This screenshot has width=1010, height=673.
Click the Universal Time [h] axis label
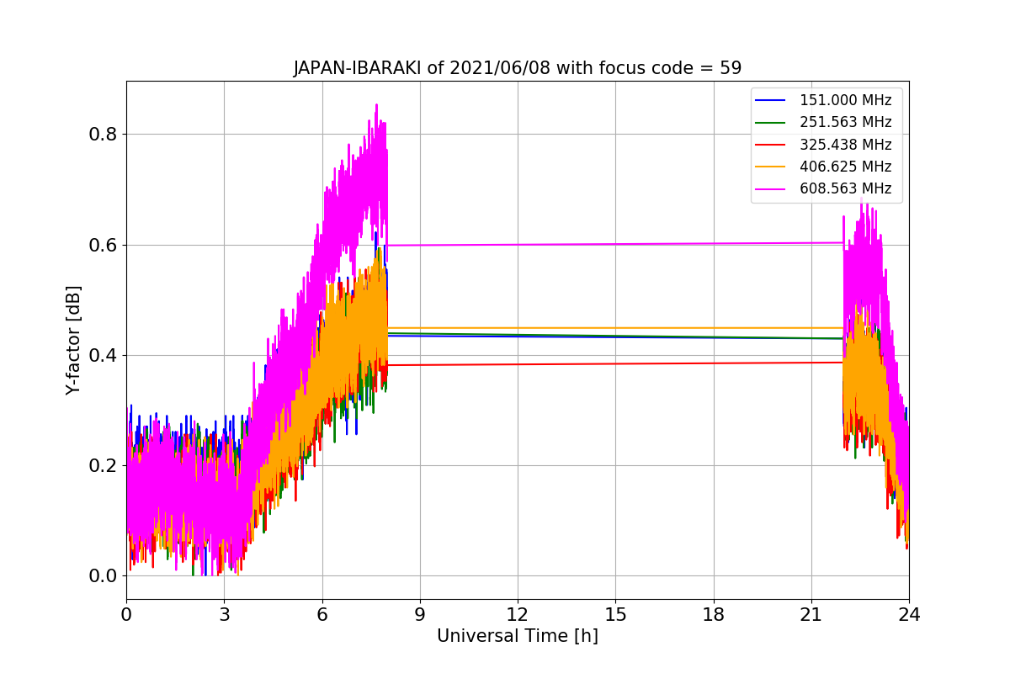[x=518, y=637]
